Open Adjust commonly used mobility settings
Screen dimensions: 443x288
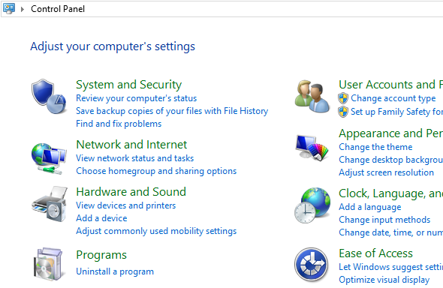156,231
